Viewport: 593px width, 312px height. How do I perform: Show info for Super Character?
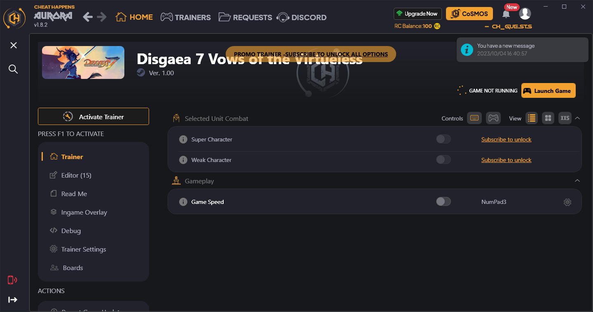tap(183, 140)
